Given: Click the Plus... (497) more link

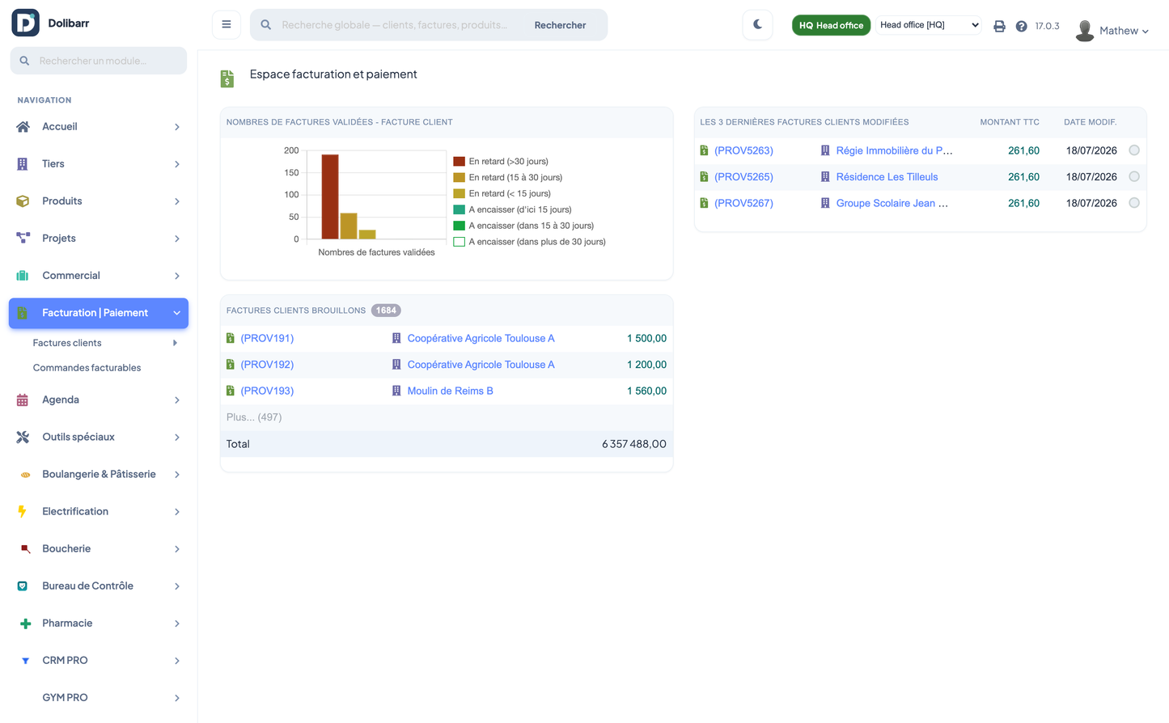Looking at the screenshot, I should pos(254,417).
